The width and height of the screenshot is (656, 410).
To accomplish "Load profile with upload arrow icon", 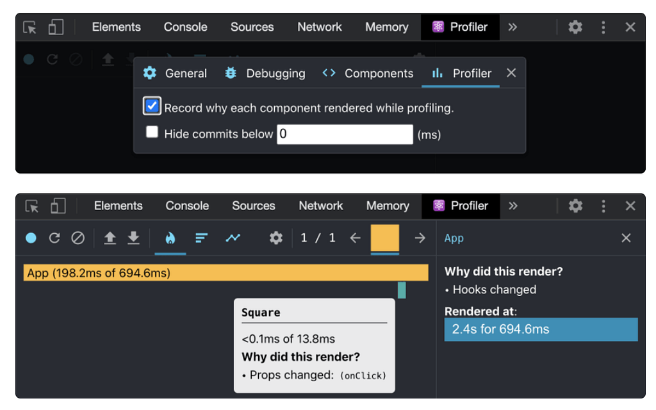I will pos(110,238).
